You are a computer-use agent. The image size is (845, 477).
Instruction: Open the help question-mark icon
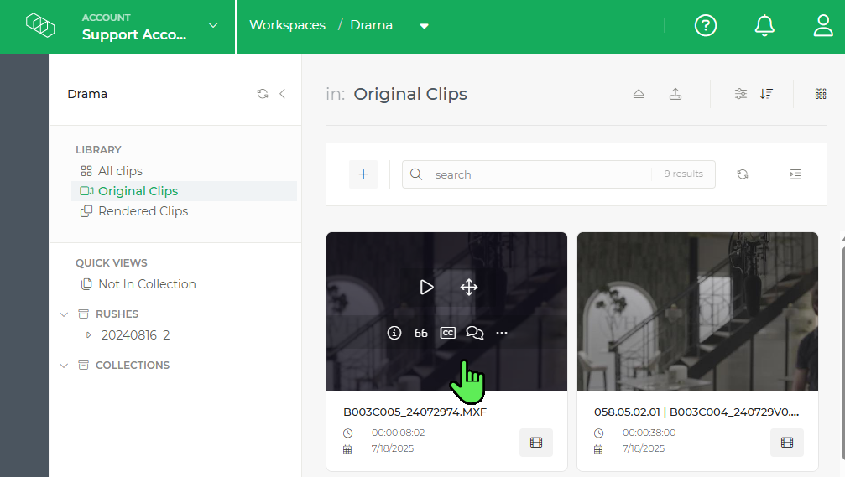706,25
